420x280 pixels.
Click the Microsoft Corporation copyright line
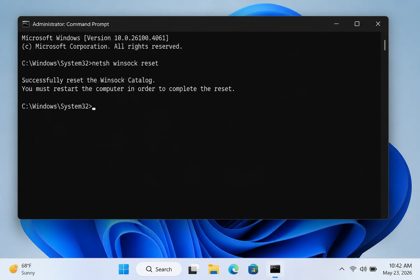(102, 46)
